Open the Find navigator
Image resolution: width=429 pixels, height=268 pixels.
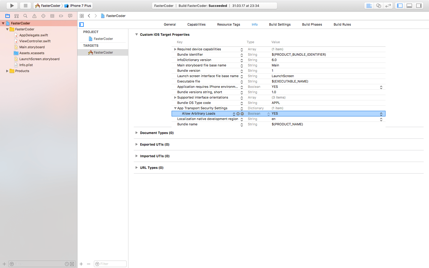[25, 16]
